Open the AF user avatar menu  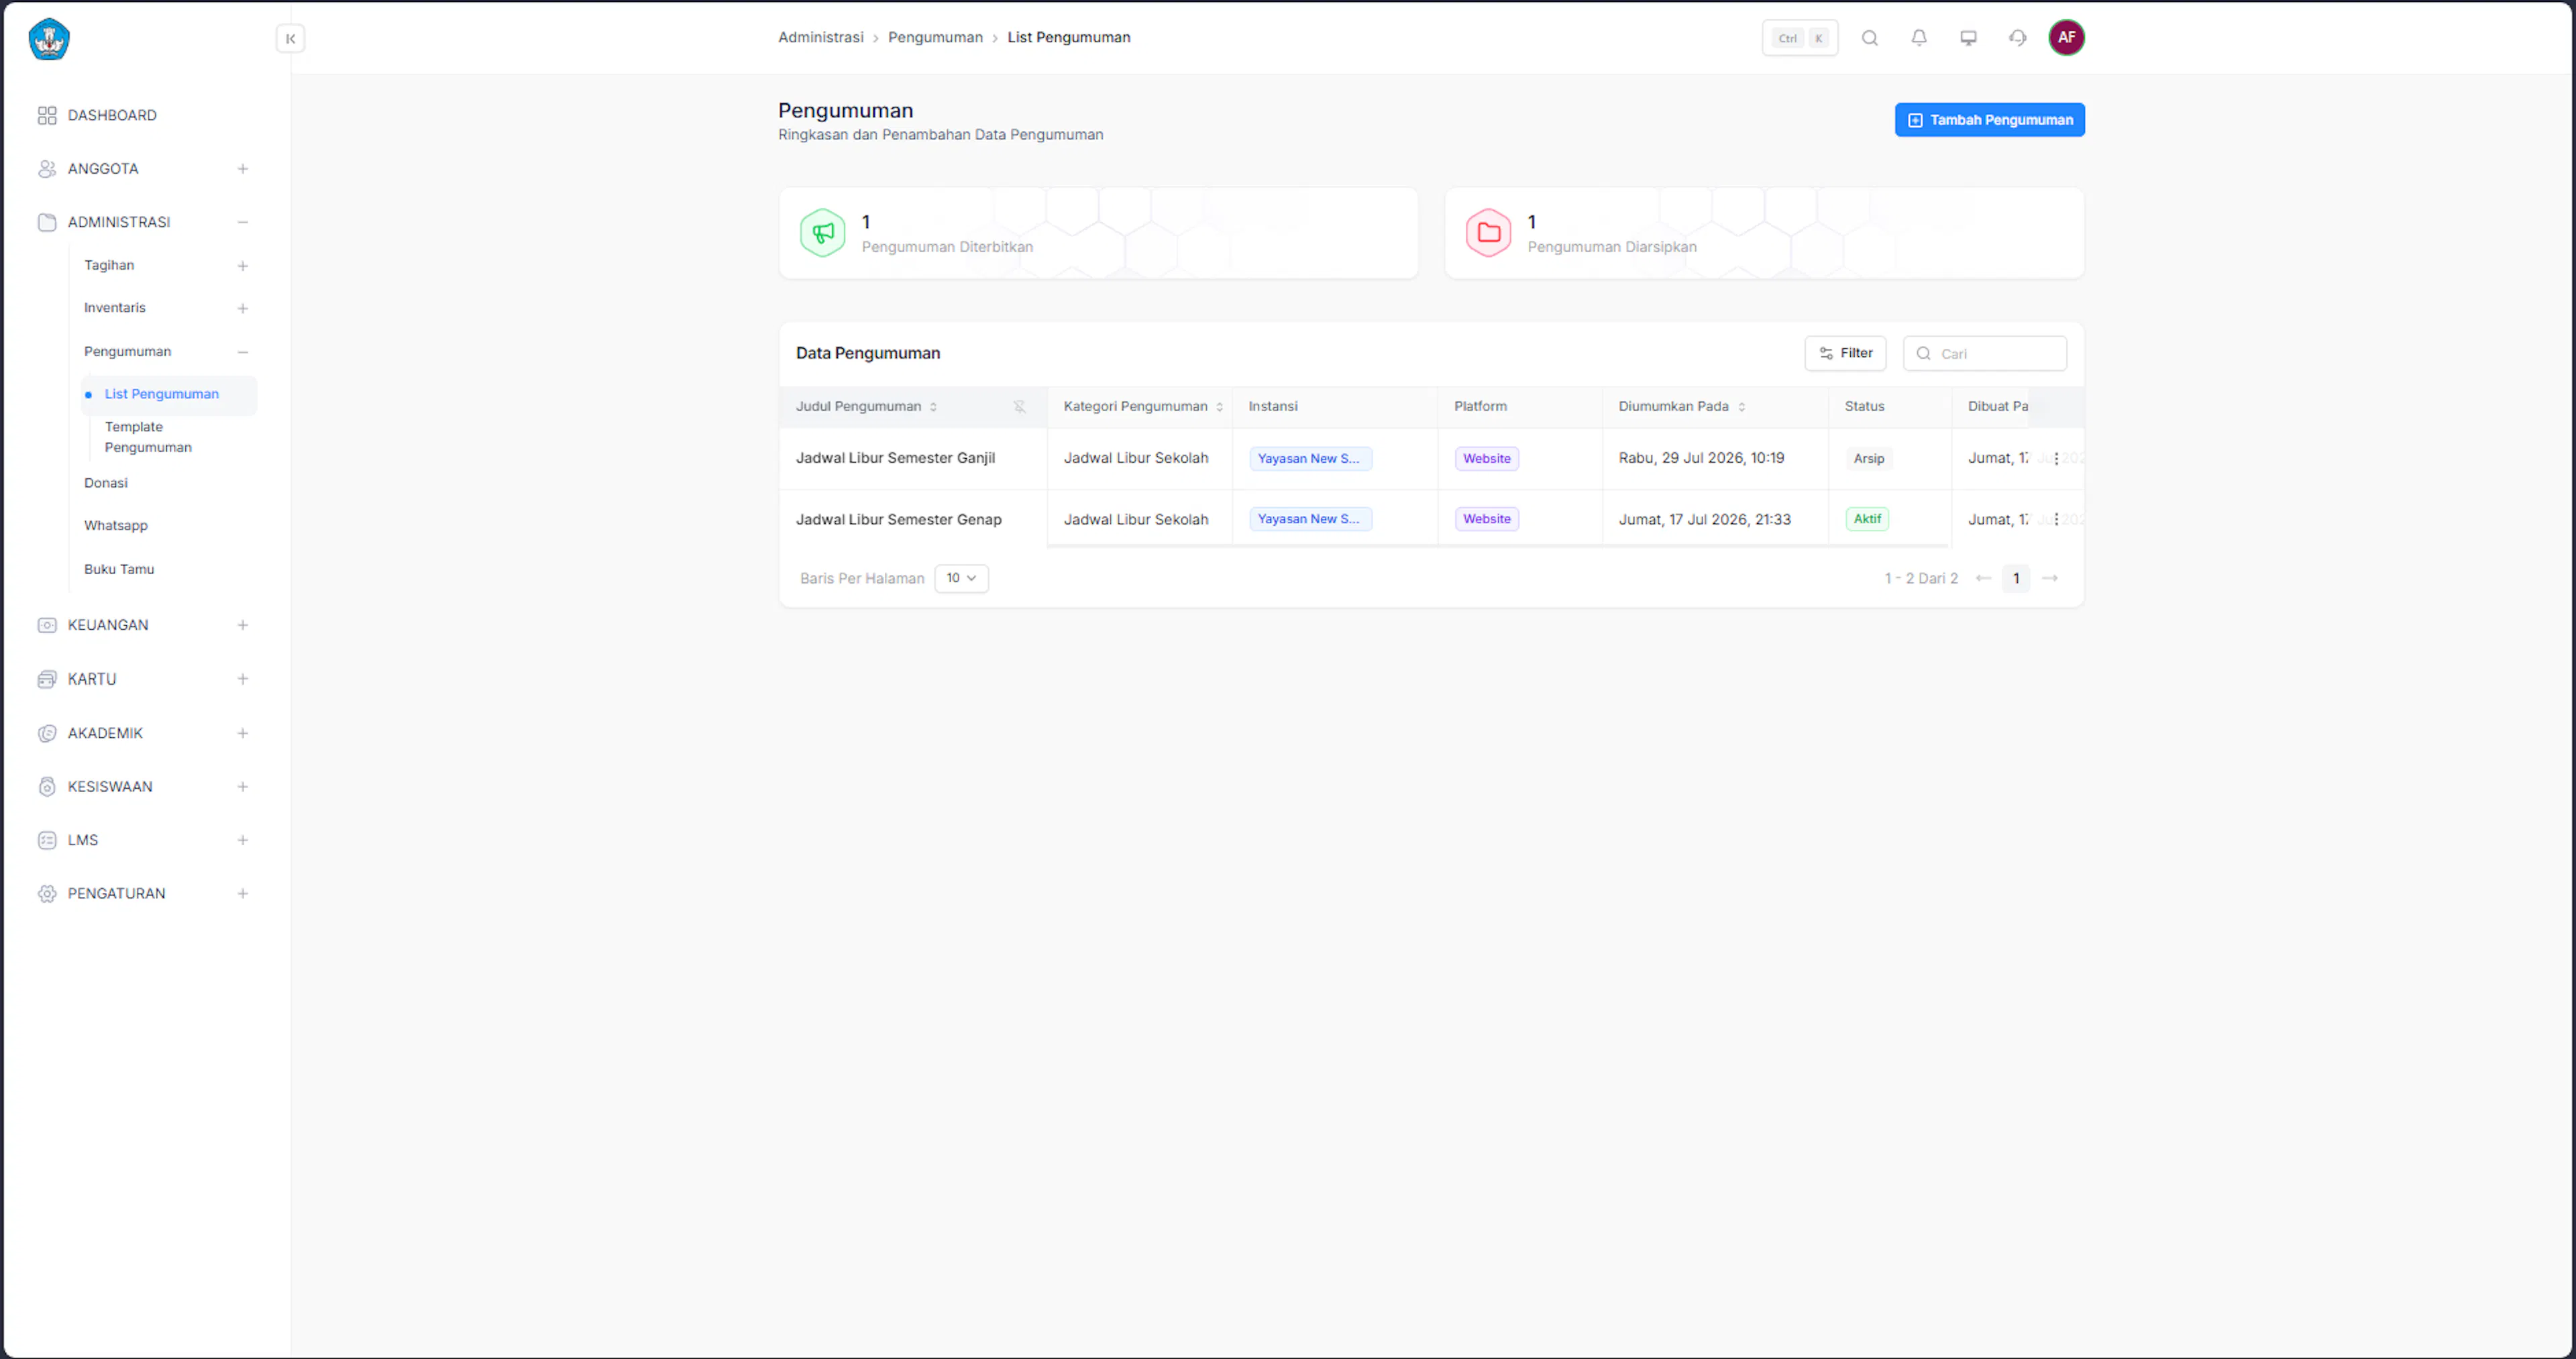click(x=2066, y=38)
